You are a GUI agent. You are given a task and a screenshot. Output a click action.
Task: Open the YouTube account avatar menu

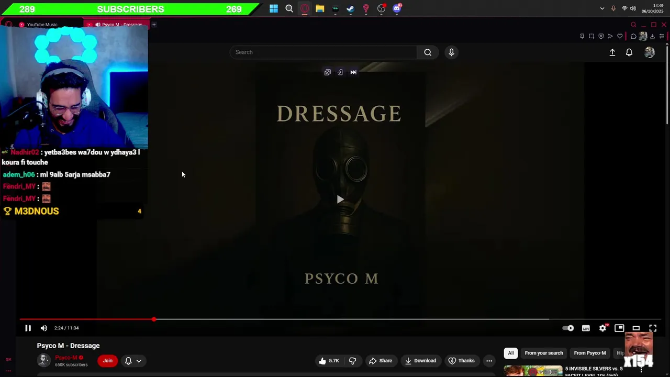(650, 52)
